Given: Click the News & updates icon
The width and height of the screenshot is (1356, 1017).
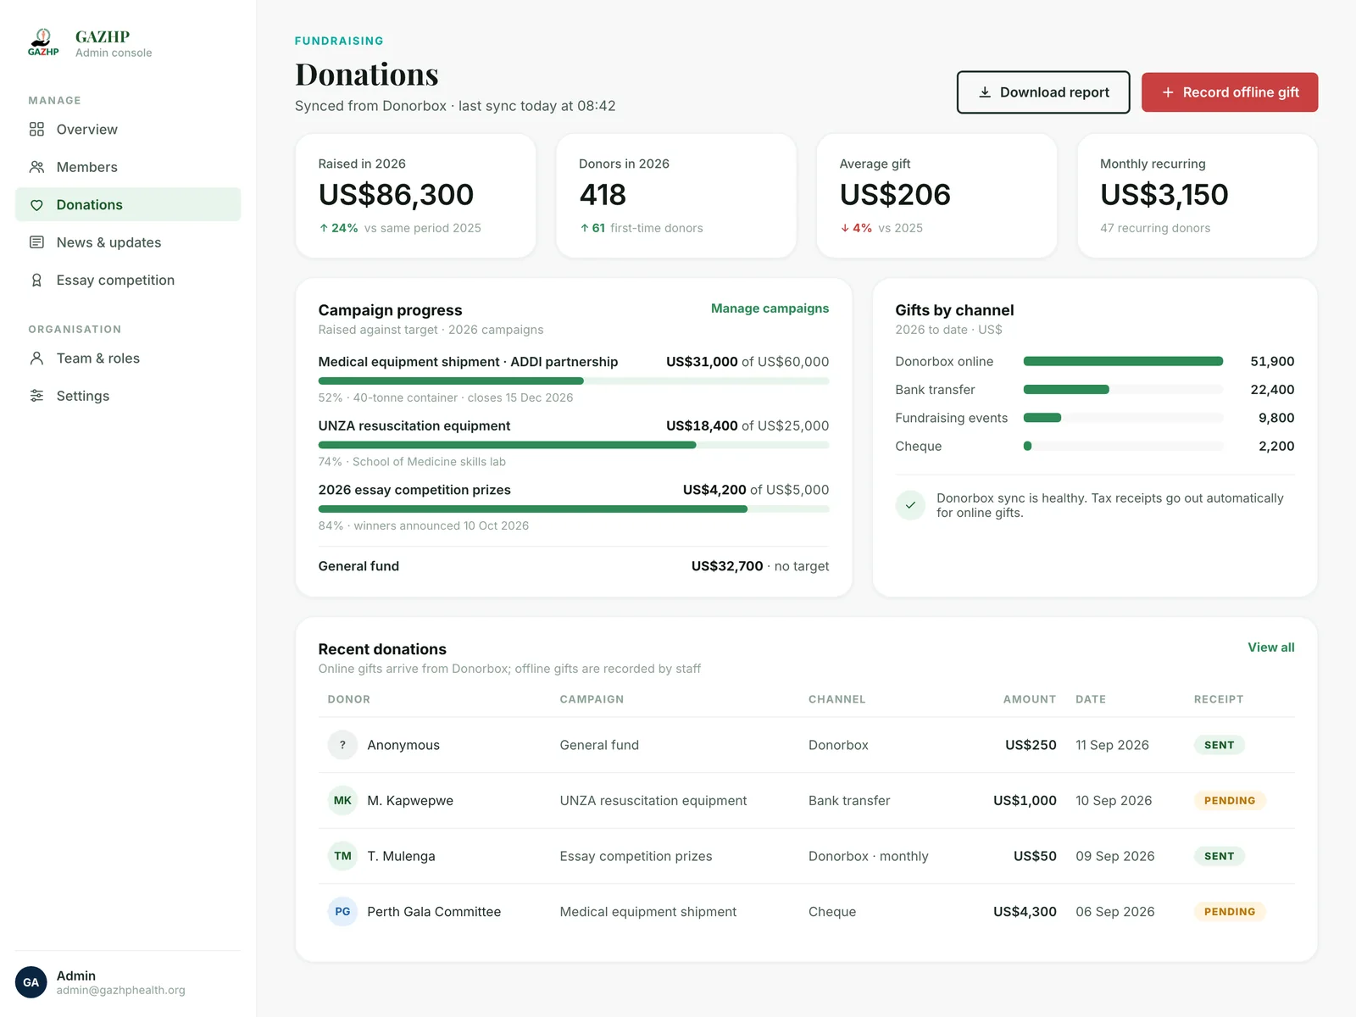Looking at the screenshot, I should (36, 242).
